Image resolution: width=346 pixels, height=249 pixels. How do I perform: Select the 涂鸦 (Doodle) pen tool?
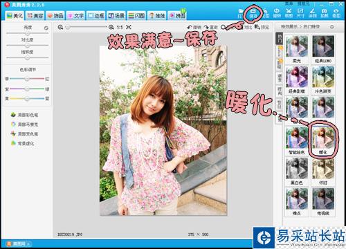(313, 13)
